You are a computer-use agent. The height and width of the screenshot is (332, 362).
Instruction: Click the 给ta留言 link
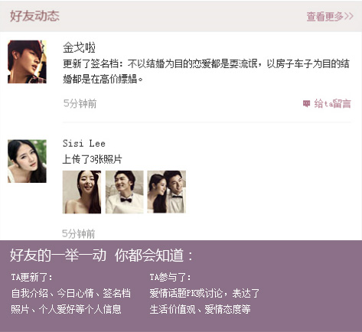pyautogui.click(x=333, y=104)
